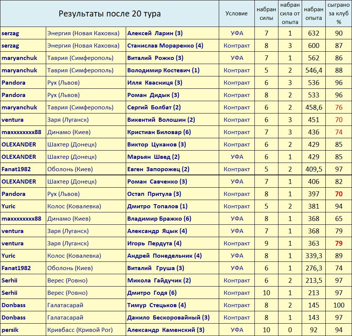The height and width of the screenshot is (336, 352).
Task: Click Оболонь (Киев) in Виталий Груша row
Action: pyautogui.click(x=70, y=268)
